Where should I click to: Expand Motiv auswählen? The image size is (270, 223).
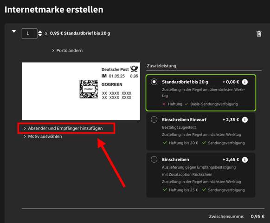[x=43, y=137]
